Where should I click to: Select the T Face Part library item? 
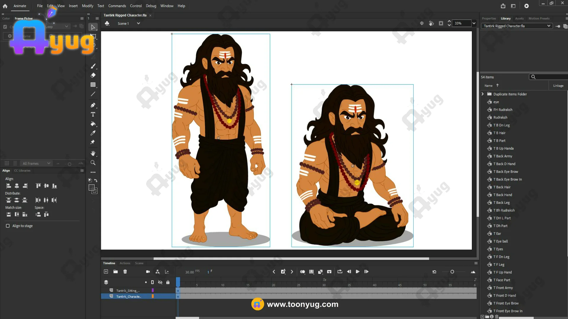pos(503,280)
